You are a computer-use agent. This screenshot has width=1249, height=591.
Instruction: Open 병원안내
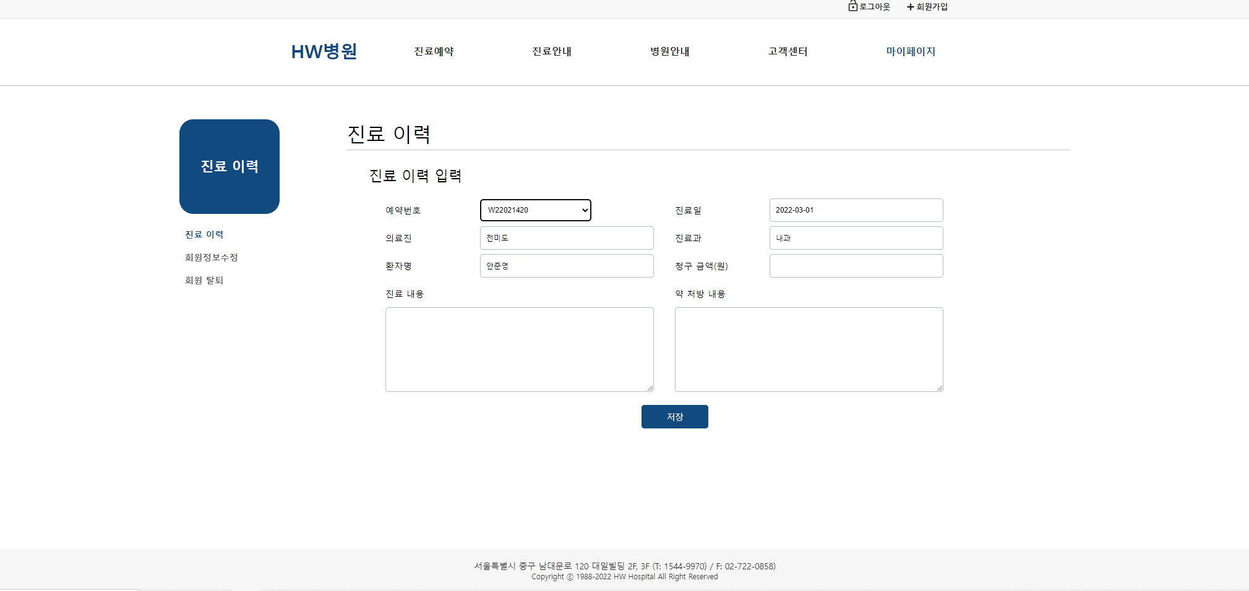pyautogui.click(x=669, y=51)
